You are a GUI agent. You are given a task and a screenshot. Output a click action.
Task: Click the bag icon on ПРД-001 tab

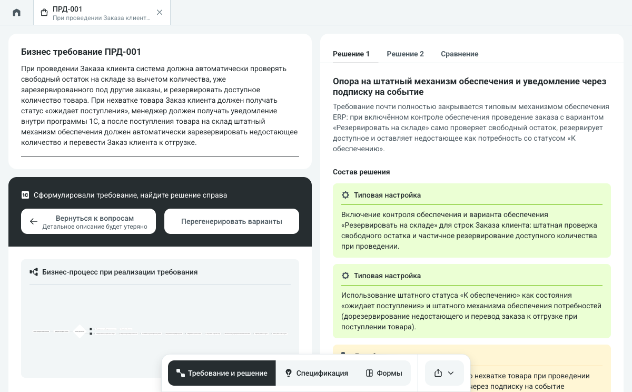point(44,13)
